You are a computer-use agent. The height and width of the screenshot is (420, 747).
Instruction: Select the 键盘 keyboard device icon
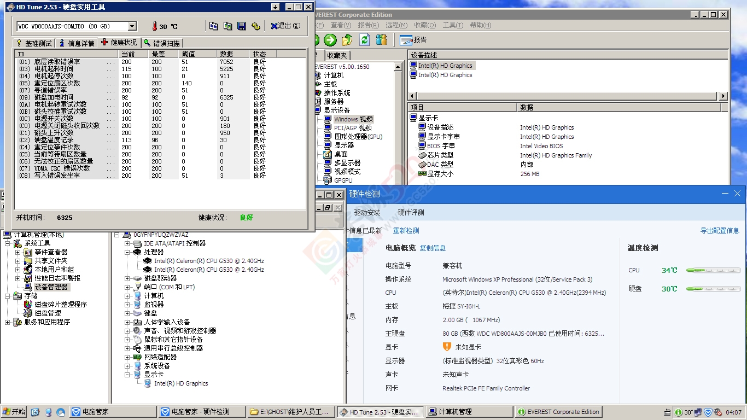click(137, 313)
